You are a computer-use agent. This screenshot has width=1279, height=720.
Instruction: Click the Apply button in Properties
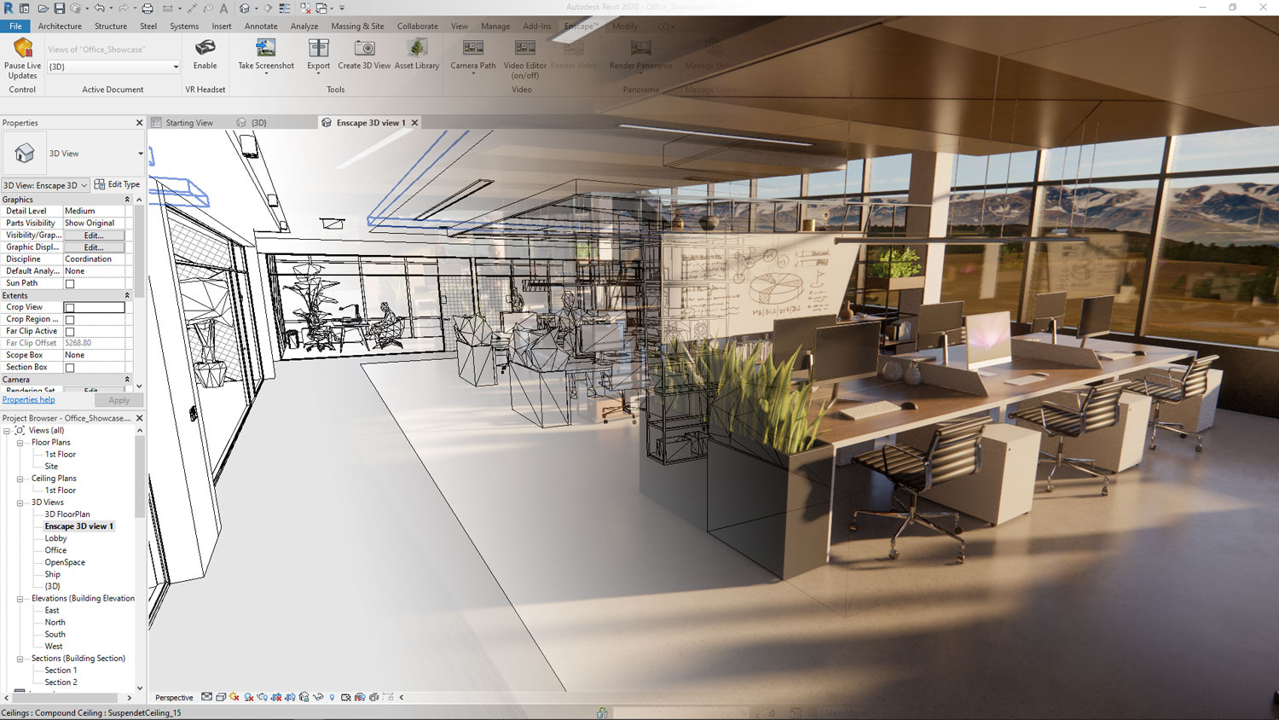point(119,399)
